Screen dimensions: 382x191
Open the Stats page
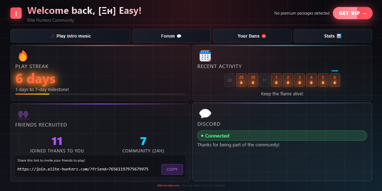[332, 36]
